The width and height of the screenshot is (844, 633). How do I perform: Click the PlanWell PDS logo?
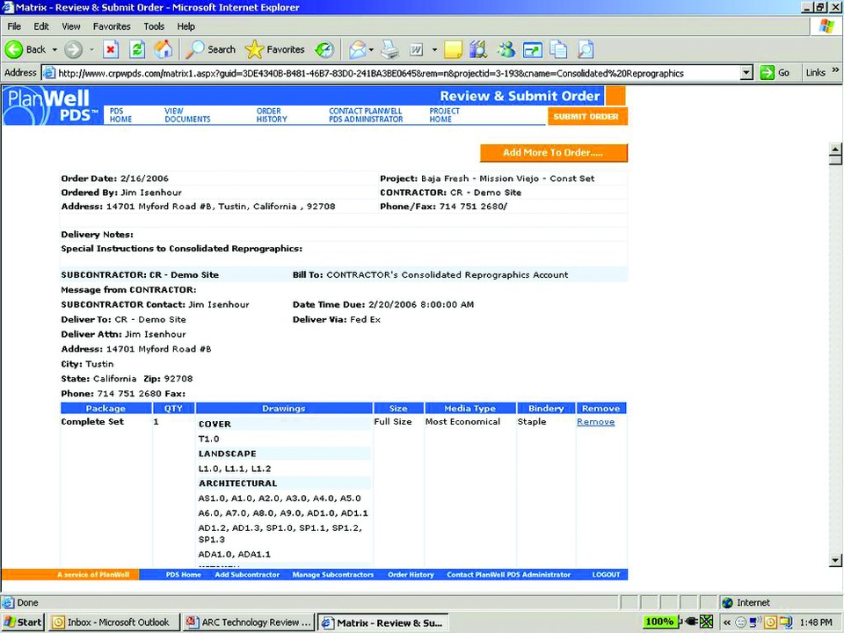[52, 106]
